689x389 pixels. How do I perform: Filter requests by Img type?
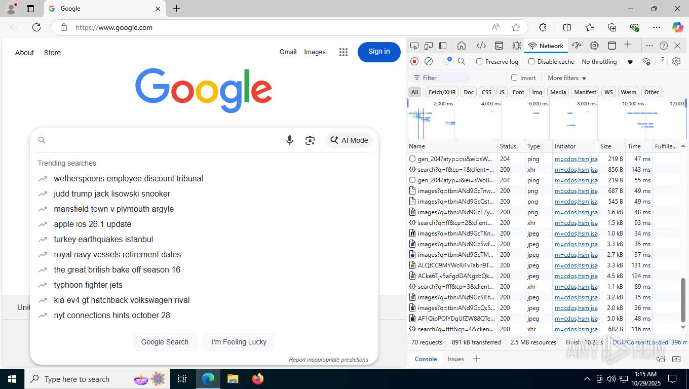pyautogui.click(x=537, y=92)
